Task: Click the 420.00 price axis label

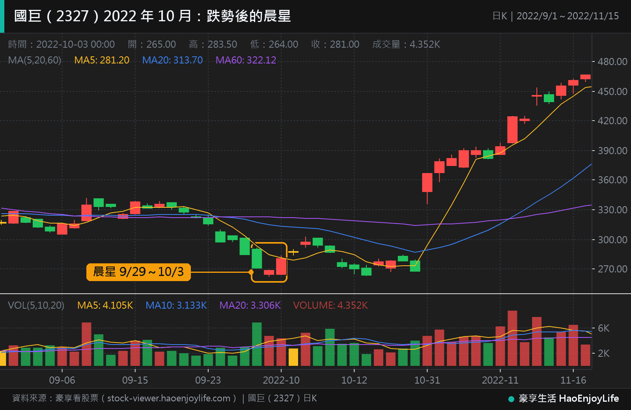Action: [x=612, y=121]
